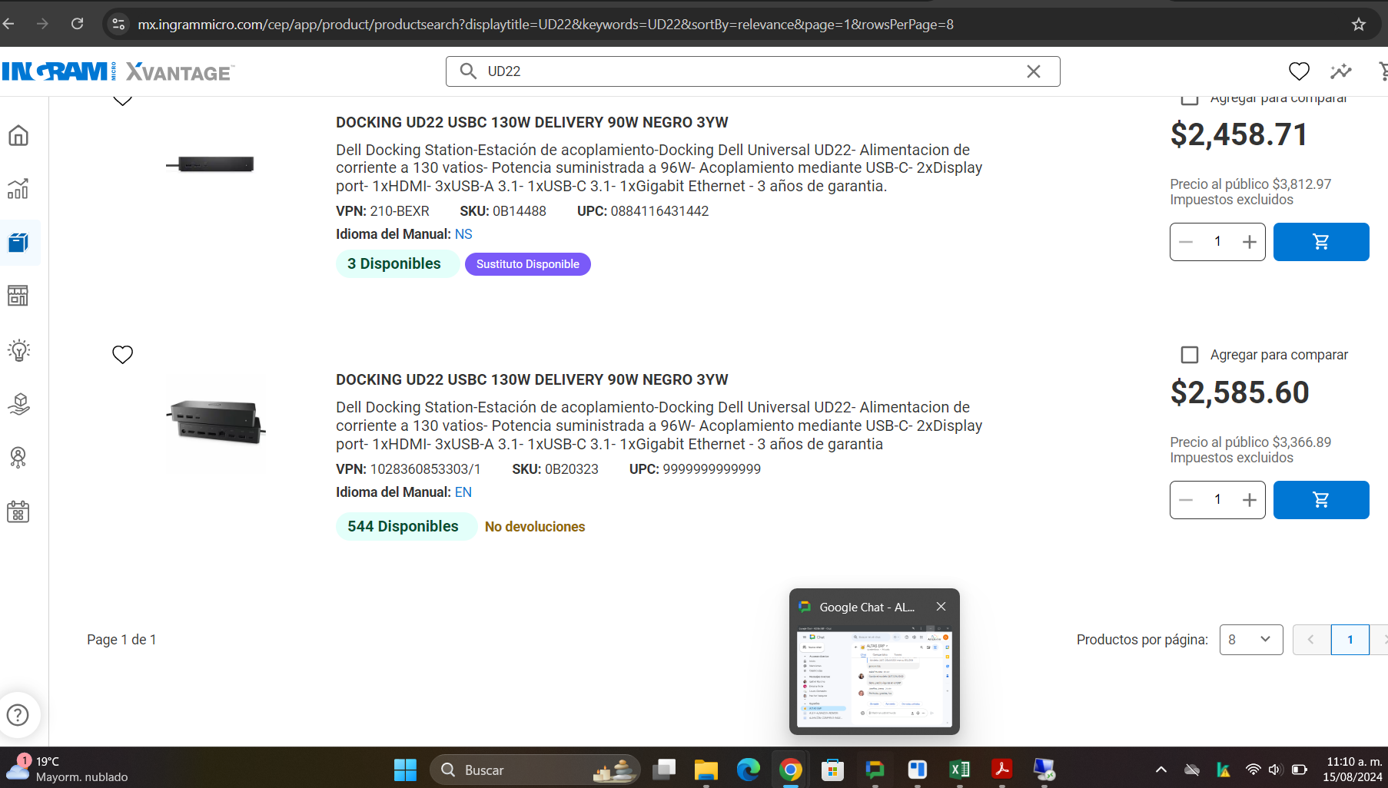
Task: Select page 1 in pagination
Action: click(x=1350, y=640)
